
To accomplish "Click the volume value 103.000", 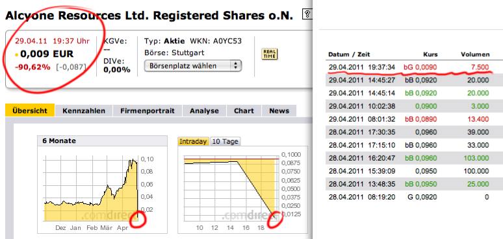I will pos(476,158).
